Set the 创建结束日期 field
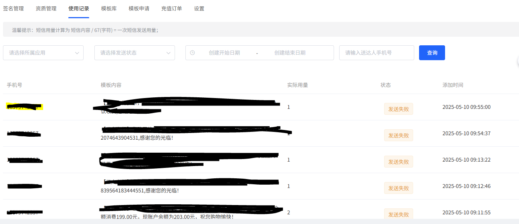Screen dimensions: 519x224 pyautogui.click(x=290, y=53)
